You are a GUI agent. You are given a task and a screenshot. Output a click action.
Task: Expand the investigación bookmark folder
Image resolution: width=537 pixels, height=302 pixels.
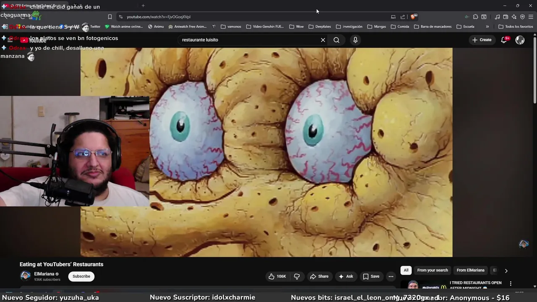[x=349, y=26]
